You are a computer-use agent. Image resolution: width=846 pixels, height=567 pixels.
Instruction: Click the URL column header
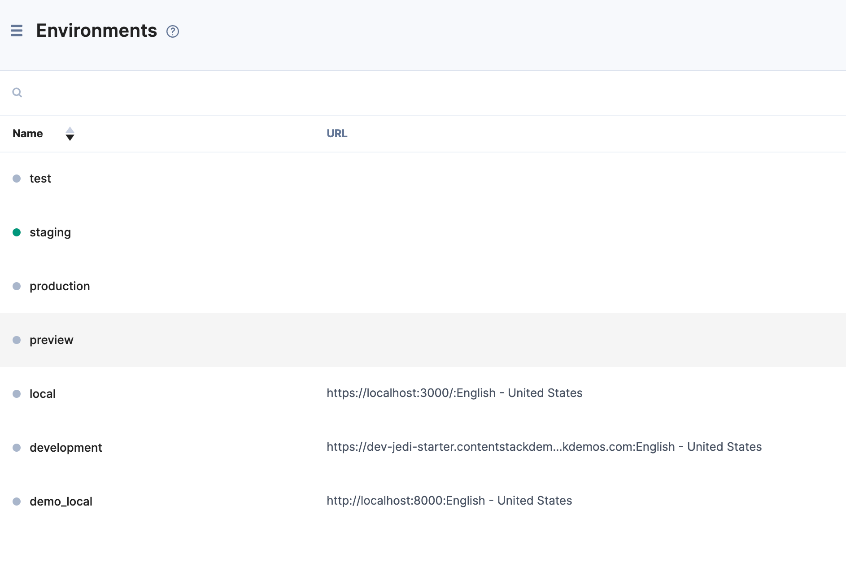[x=337, y=134]
